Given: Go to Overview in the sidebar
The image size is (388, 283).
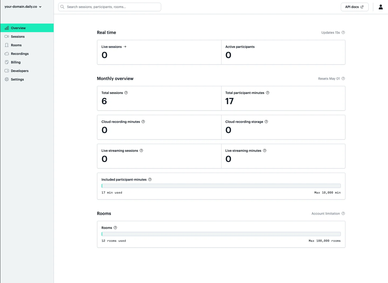Looking at the screenshot, I should 27,28.
